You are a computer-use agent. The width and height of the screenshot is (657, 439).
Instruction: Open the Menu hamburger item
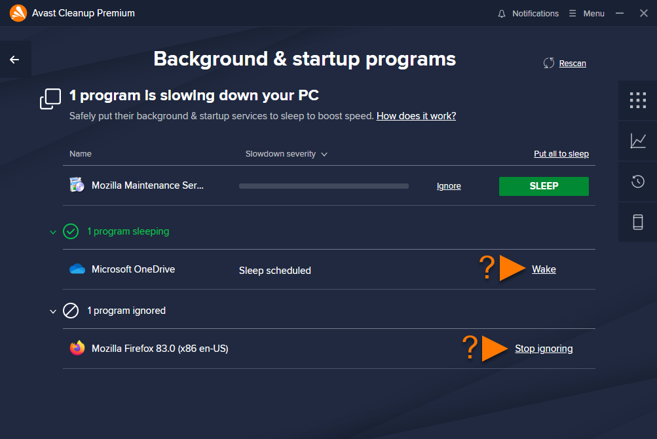587,13
